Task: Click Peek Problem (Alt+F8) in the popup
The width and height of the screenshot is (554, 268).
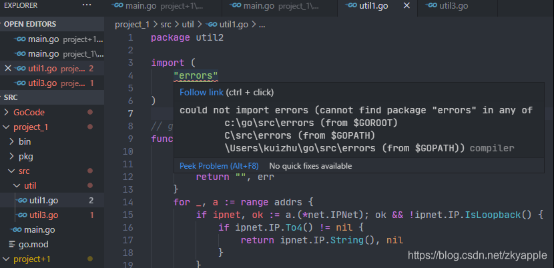Action: (x=219, y=165)
